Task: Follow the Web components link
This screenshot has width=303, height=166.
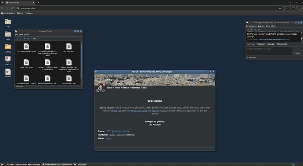Action: tap(139, 111)
